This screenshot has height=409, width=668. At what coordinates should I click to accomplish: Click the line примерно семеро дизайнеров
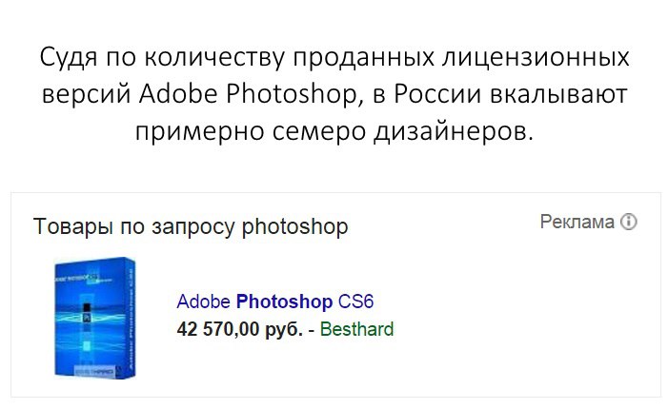tap(334, 130)
